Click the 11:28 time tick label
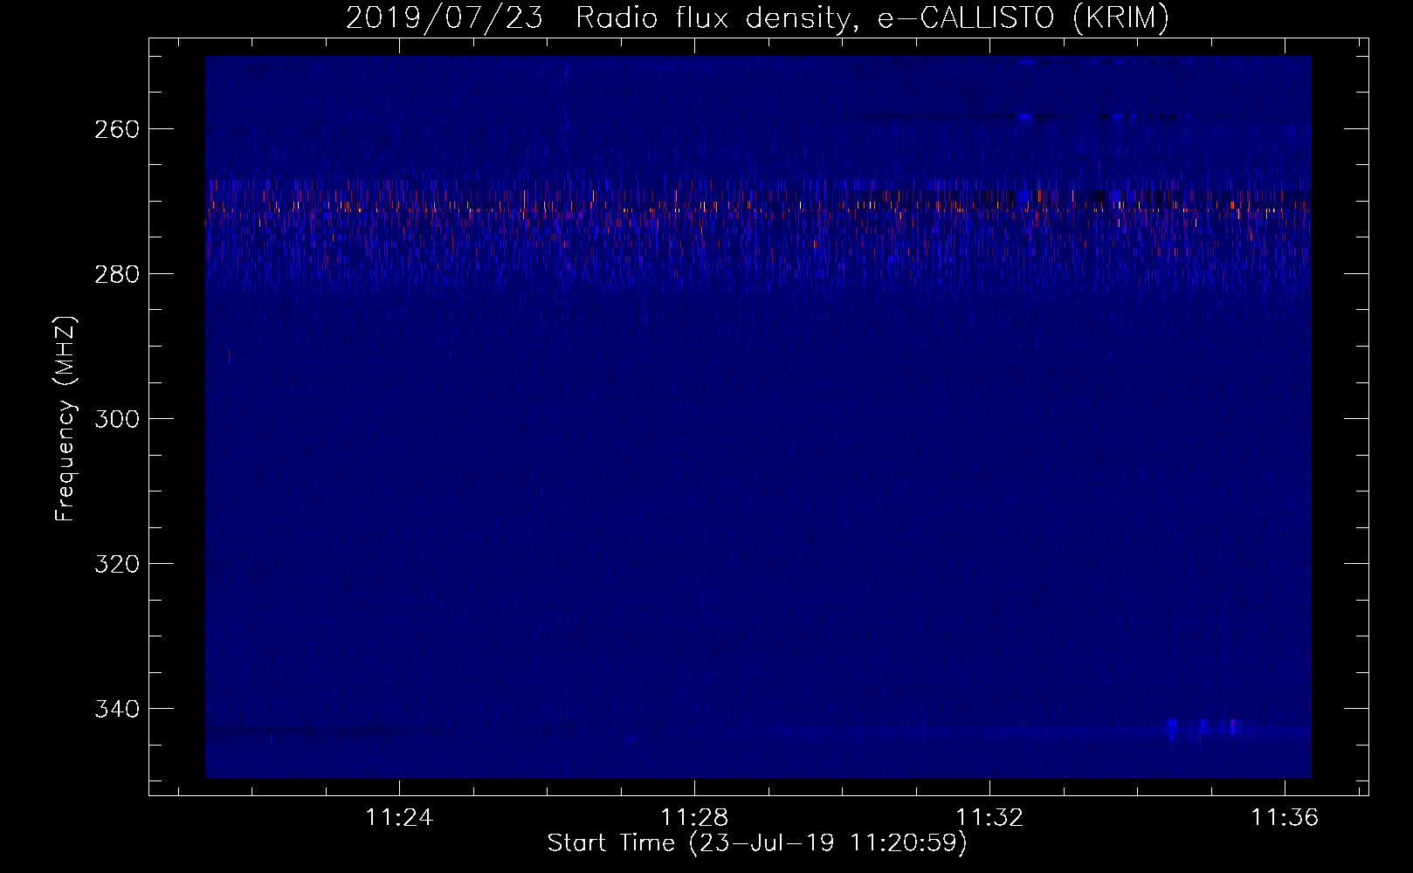 (694, 818)
